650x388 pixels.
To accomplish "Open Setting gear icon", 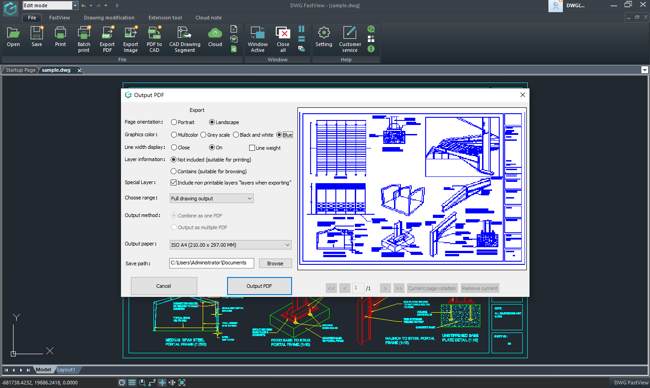I will (x=324, y=33).
